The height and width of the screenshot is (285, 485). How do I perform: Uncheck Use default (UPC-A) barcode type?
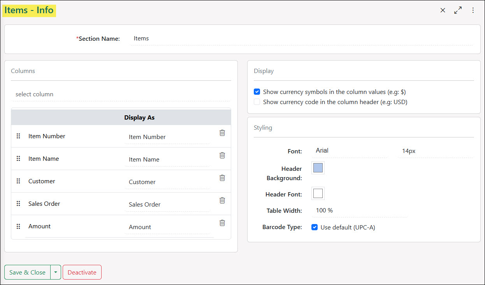[314, 227]
